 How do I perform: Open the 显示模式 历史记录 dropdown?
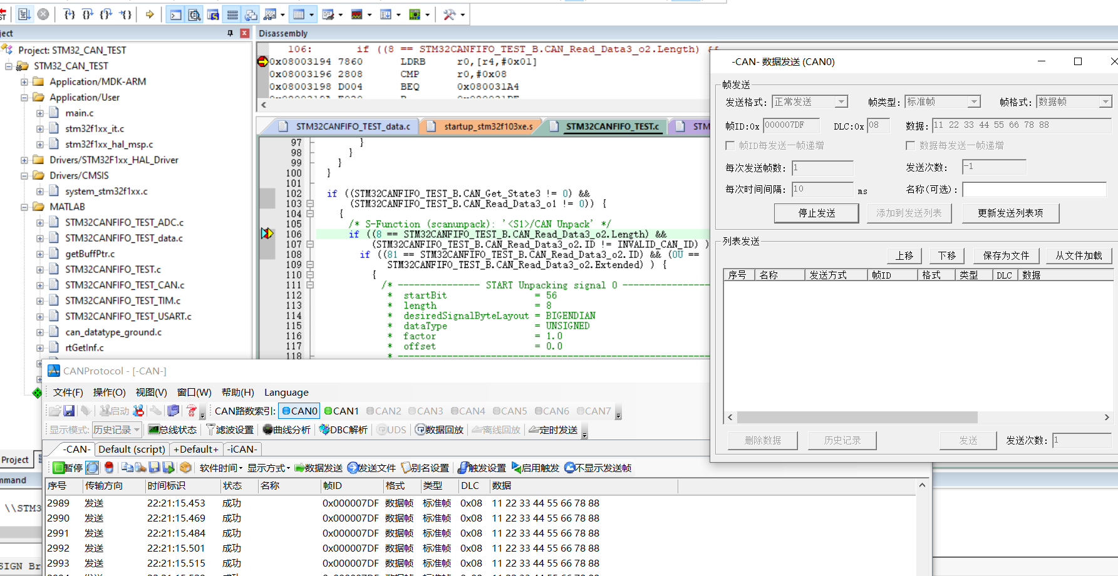(116, 429)
